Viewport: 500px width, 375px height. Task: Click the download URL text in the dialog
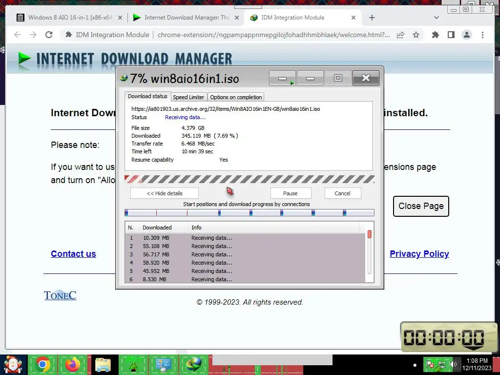(x=226, y=109)
